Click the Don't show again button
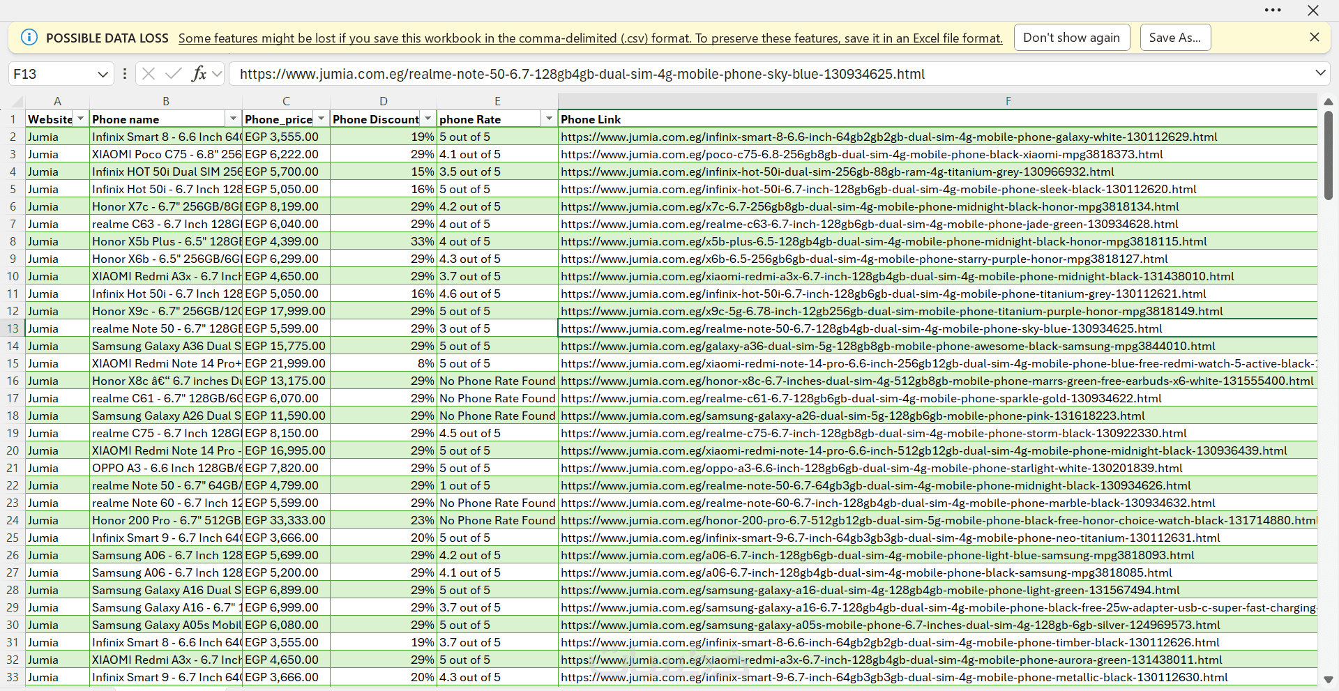Screen dimensions: 1339x691 pos(1072,38)
